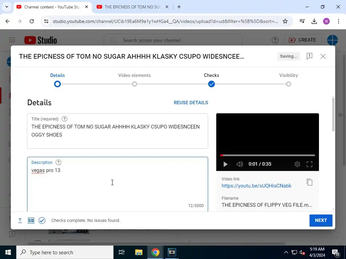Mute the video preview volume

pos(240,164)
